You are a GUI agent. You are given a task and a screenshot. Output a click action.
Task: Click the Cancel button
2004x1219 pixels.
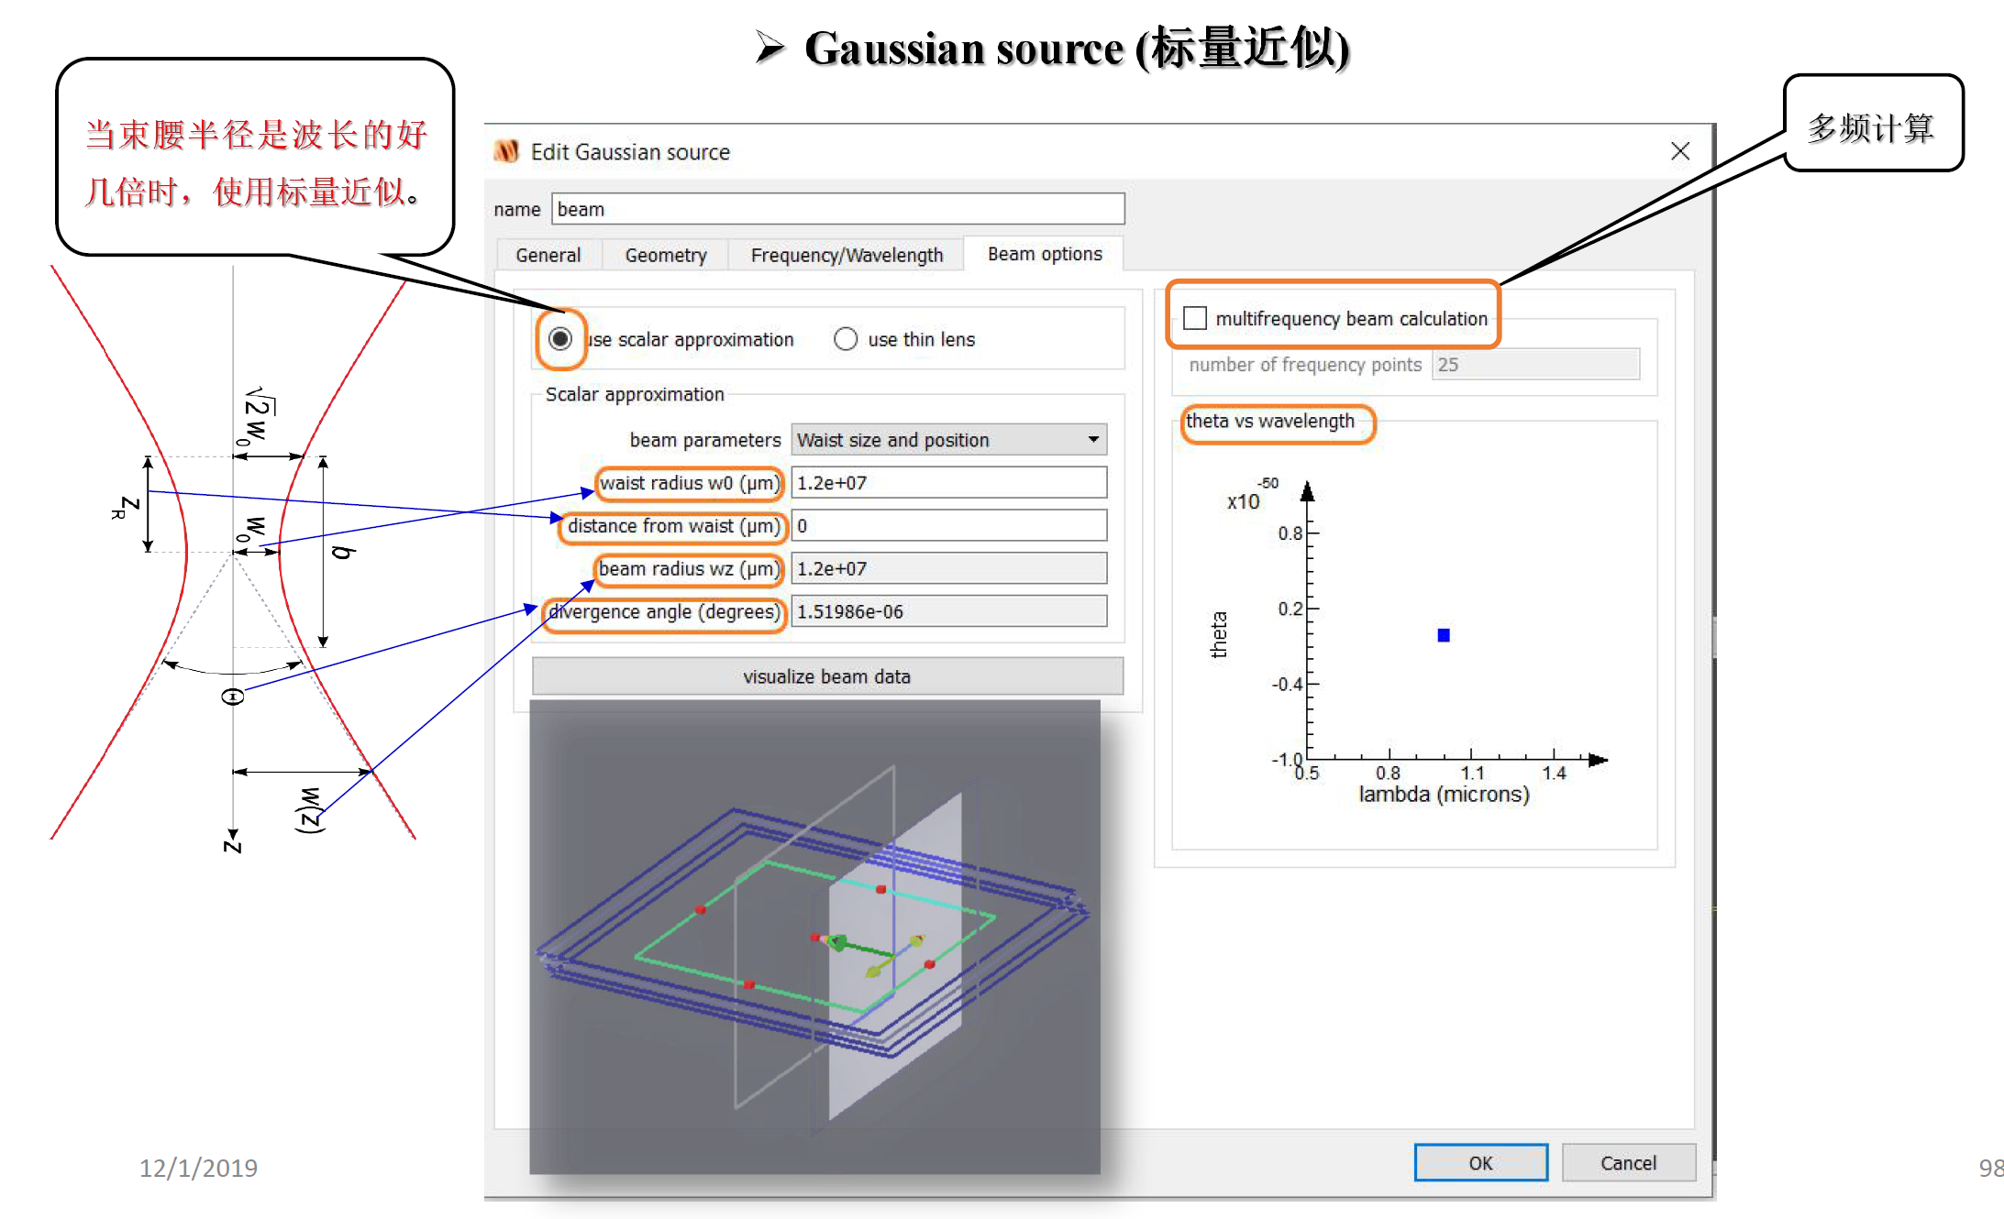pyautogui.click(x=1628, y=1162)
